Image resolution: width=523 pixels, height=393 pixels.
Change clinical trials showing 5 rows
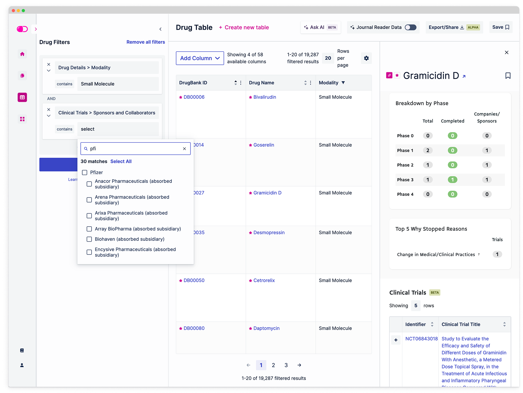[x=416, y=305]
